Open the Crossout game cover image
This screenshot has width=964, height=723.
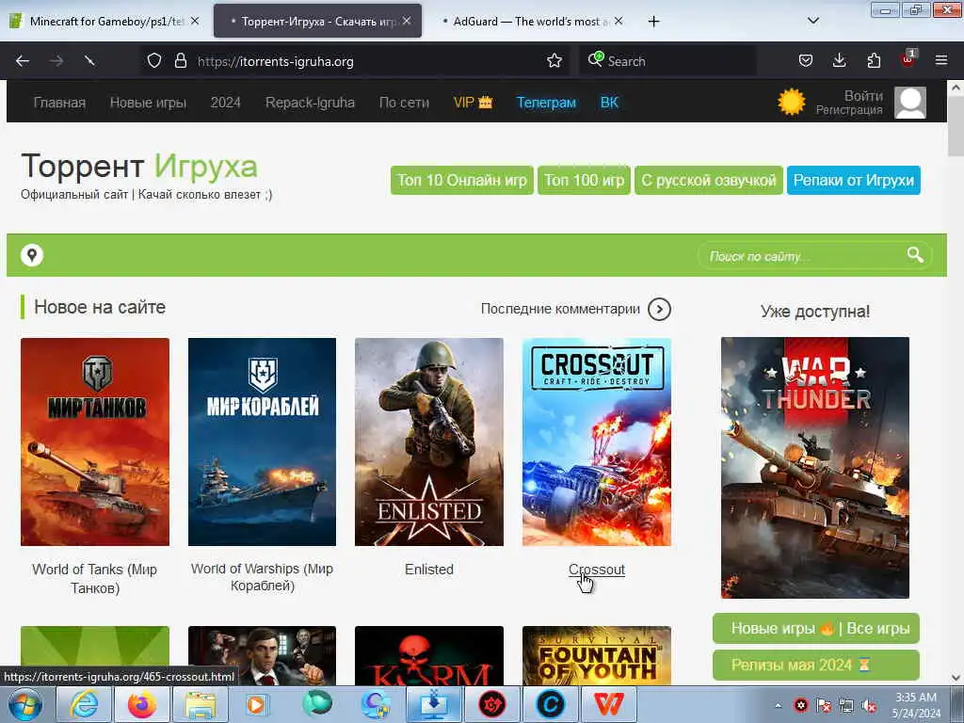pos(596,442)
